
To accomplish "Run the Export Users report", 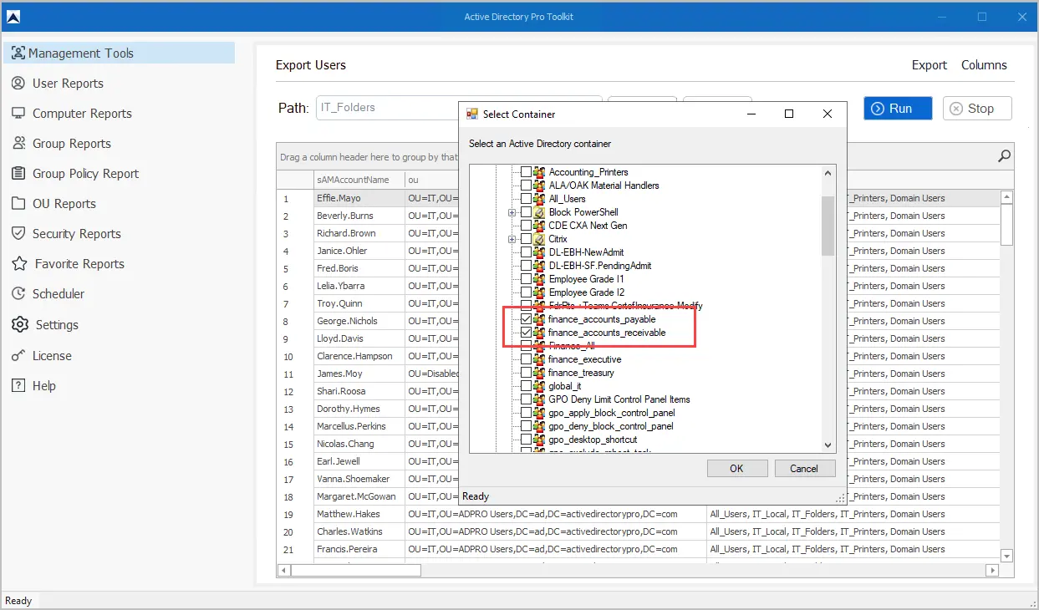I will click(x=898, y=109).
